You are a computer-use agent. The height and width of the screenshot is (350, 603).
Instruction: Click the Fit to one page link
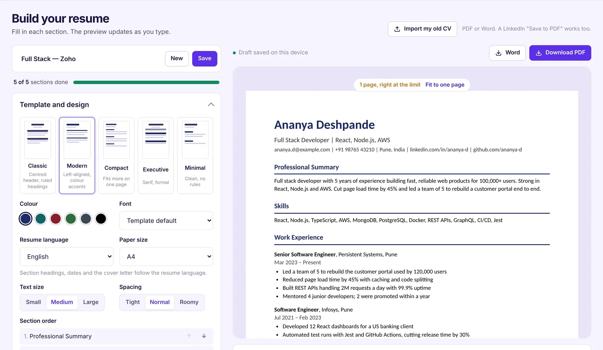pos(445,85)
